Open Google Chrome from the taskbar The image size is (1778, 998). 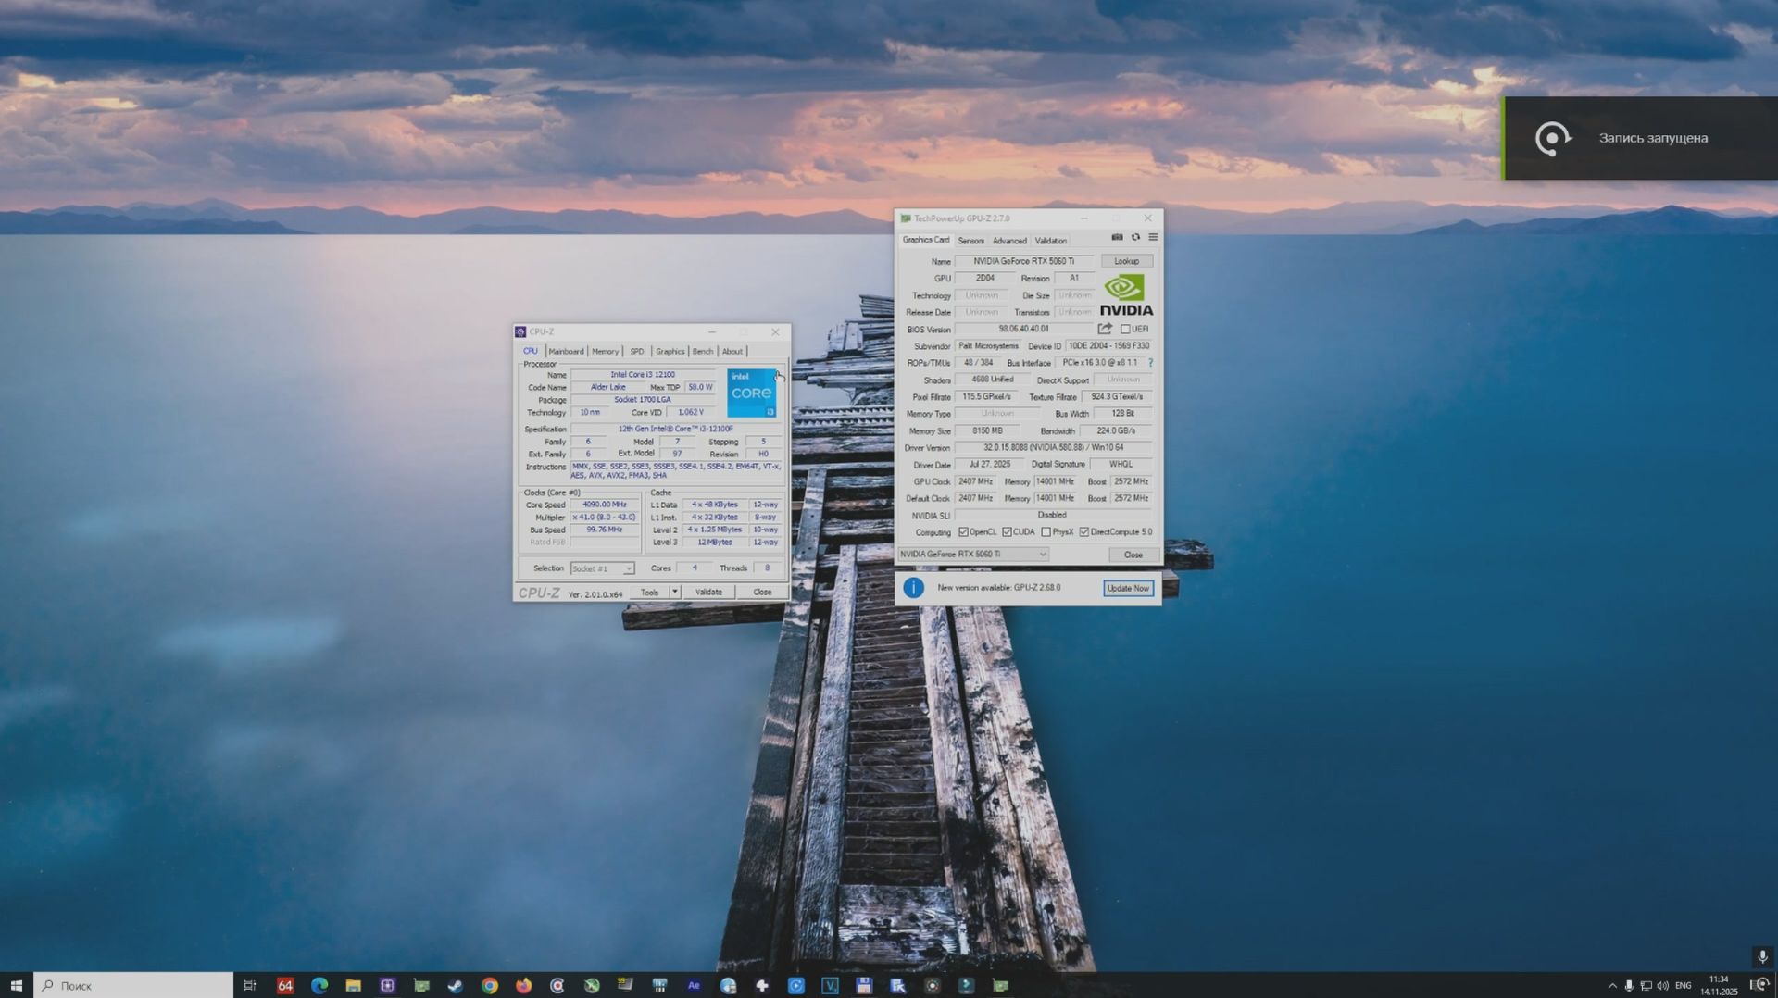pyautogui.click(x=490, y=986)
